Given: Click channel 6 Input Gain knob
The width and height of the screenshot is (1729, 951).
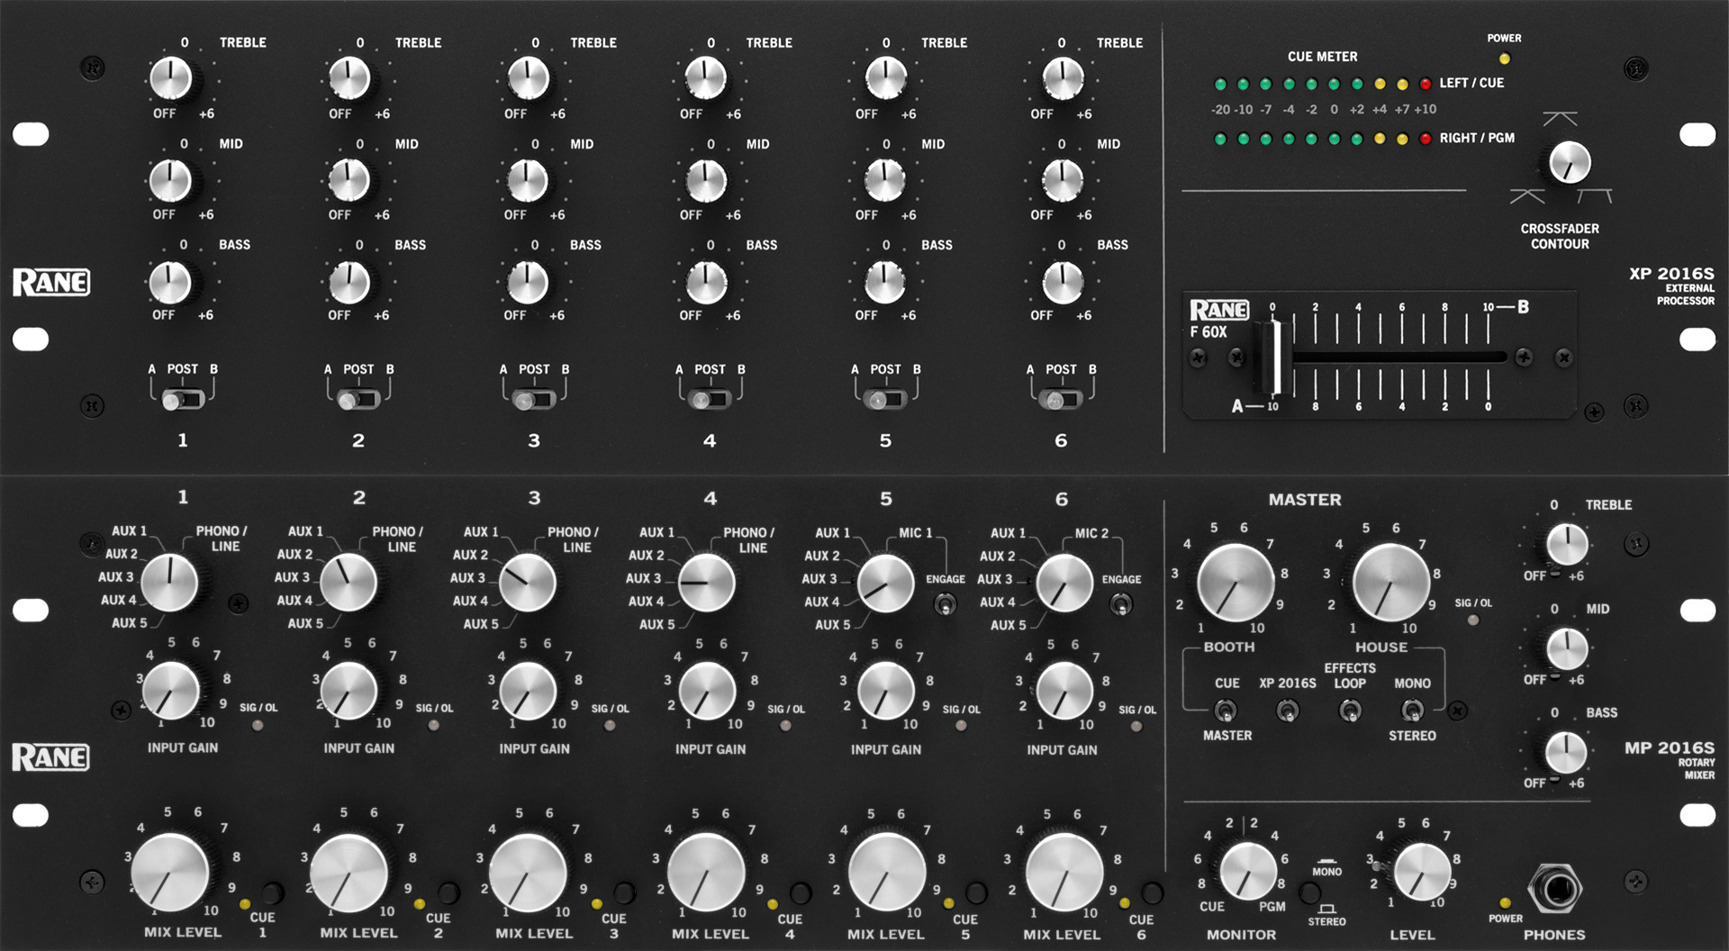Looking at the screenshot, I should 1064,692.
